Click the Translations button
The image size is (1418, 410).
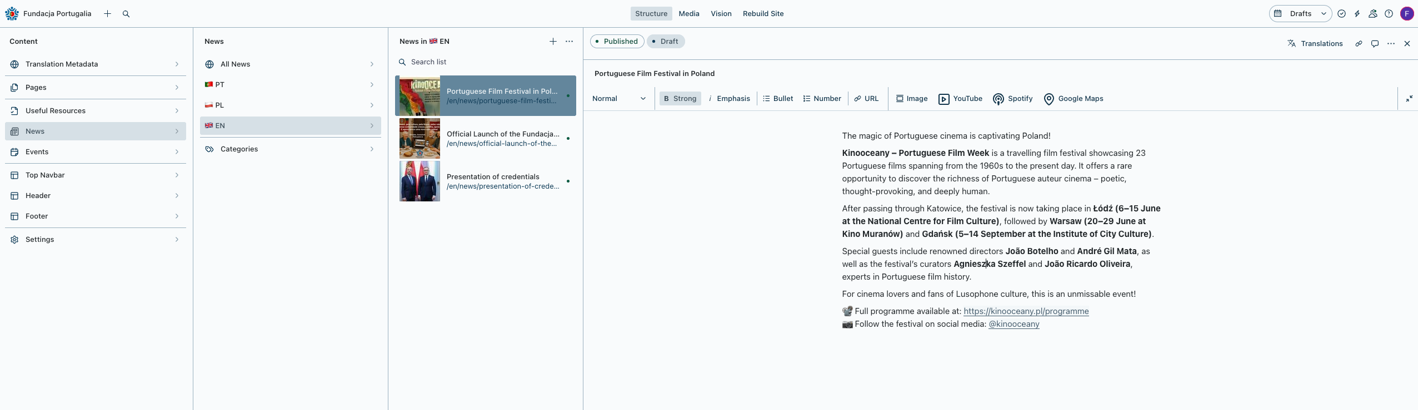click(x=1315, y=44)
